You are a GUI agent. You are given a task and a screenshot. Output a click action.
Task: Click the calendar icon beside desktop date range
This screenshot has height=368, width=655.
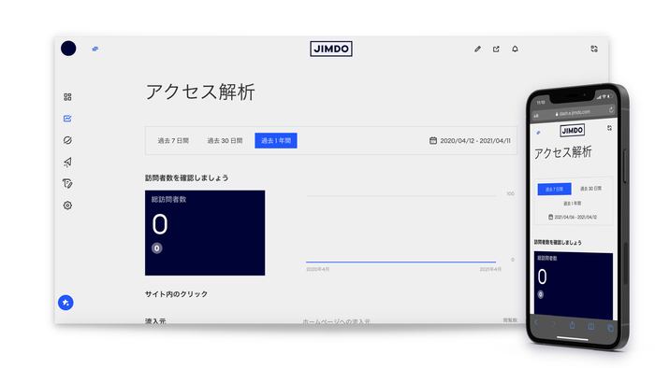tap(433, 141)
